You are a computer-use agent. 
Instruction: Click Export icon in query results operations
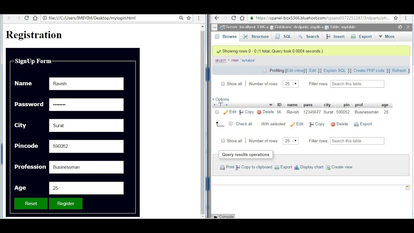click(277, 167)
